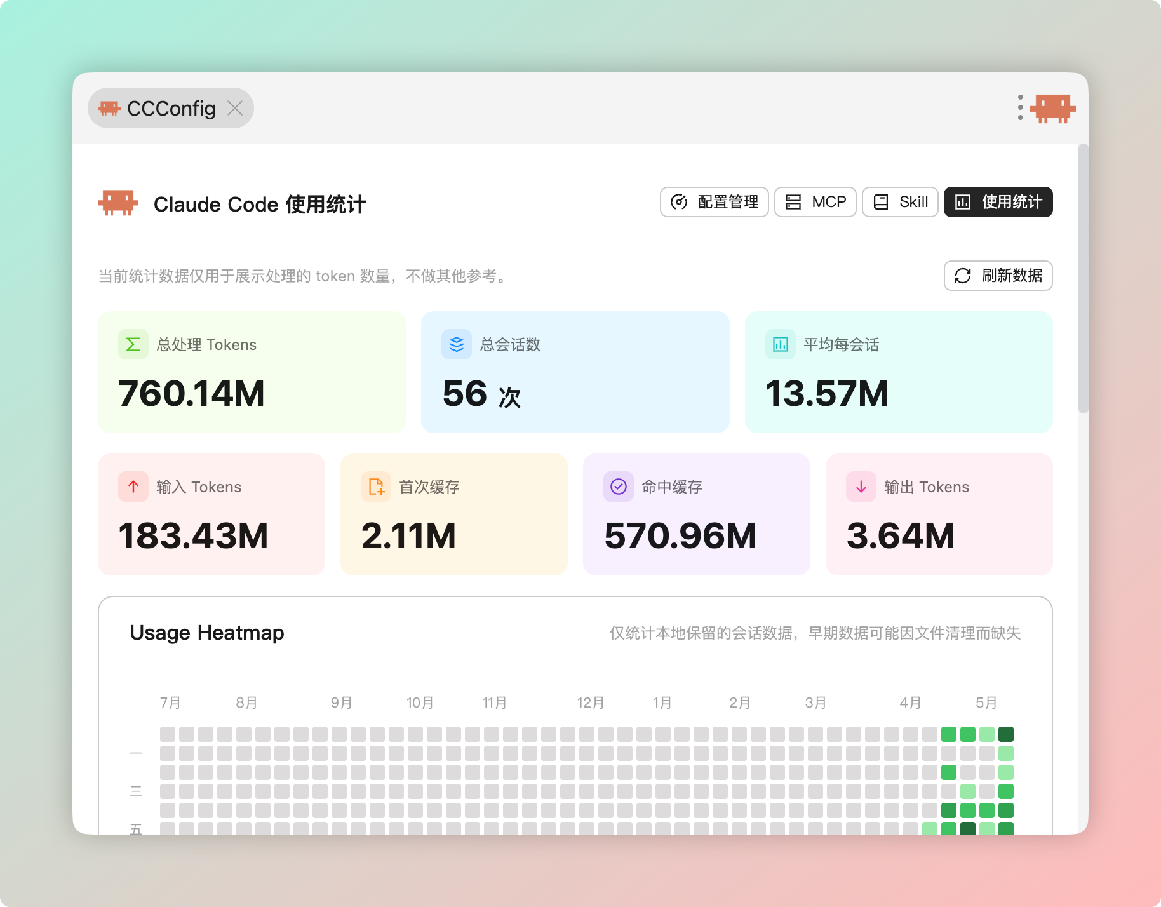Click the file-plus icon on 首次缓存 card
The width and height of the screenshot is (1161, 907).
[376, 487]
